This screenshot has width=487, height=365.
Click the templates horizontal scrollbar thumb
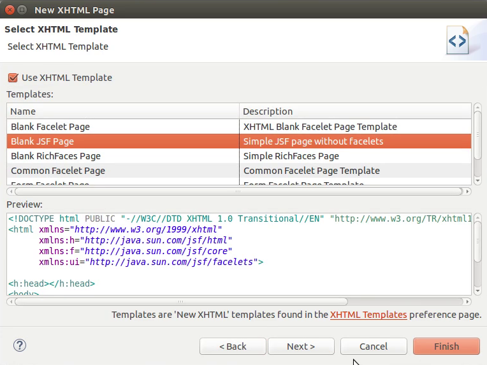point(238,192)
